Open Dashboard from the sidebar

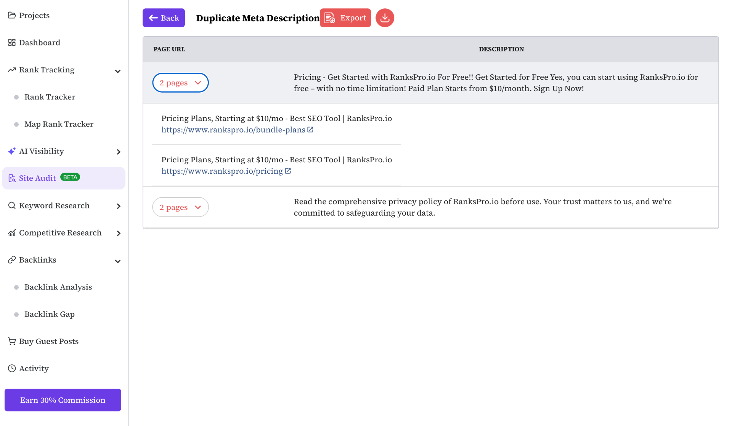(x=40, y=42)
